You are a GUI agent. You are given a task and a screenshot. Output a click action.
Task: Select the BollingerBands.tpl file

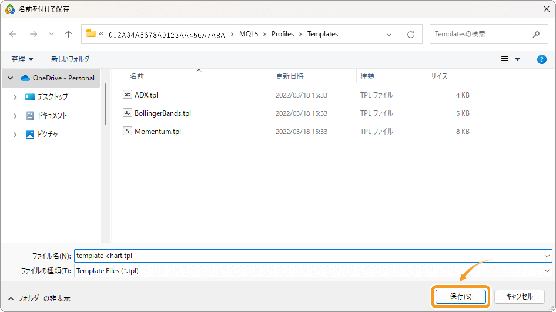(x=163, y=113)
